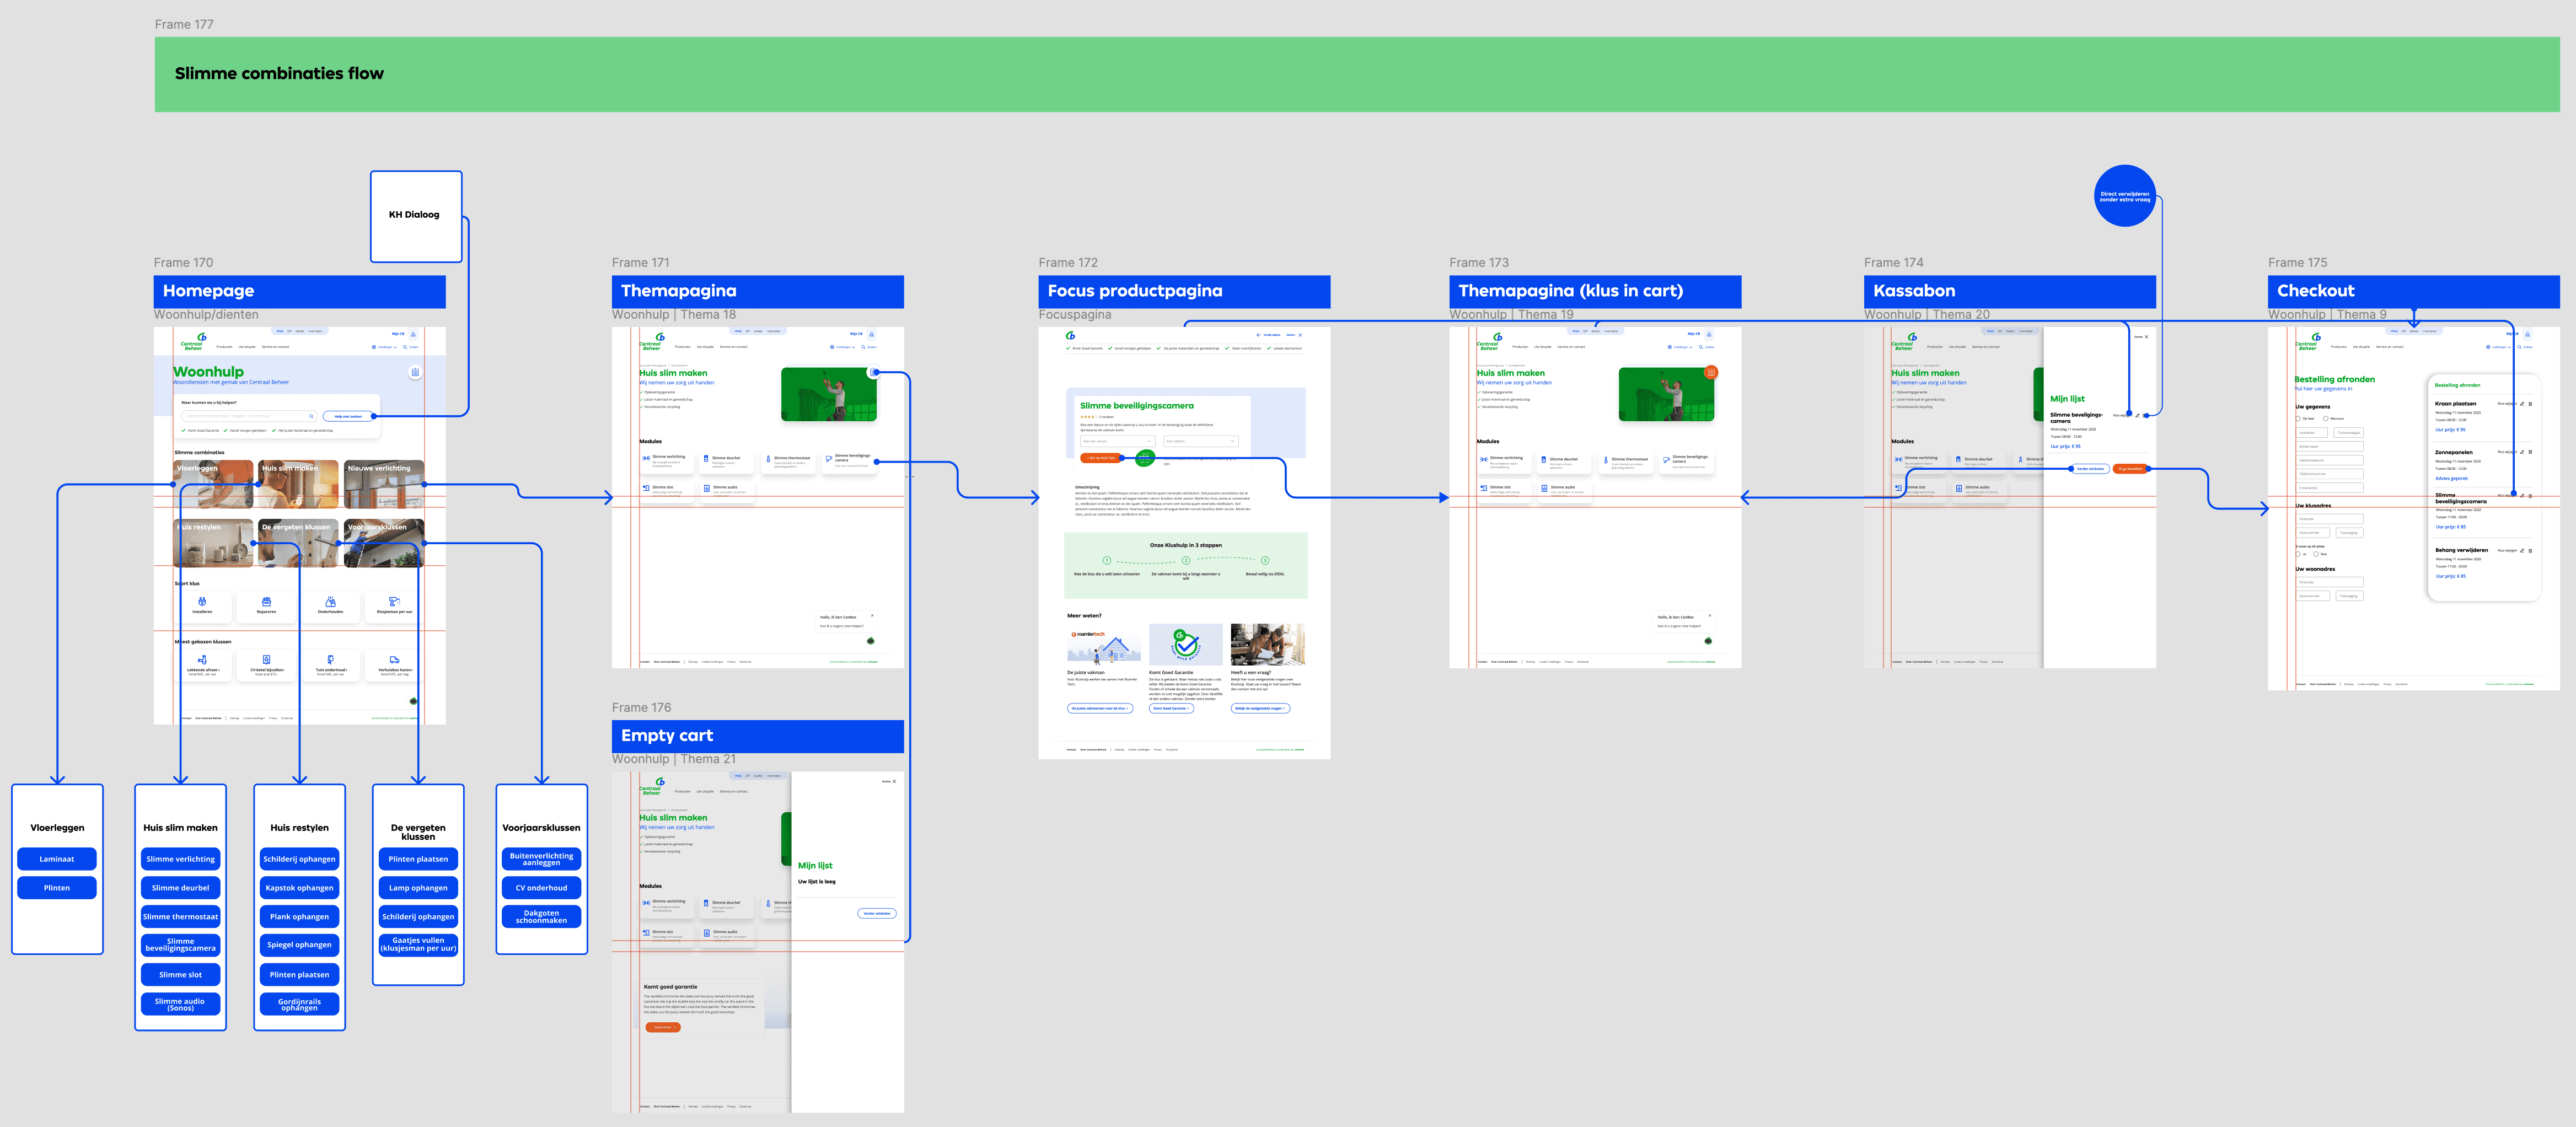Click the Klusjesman per uur drill icon

click(394, 601)
